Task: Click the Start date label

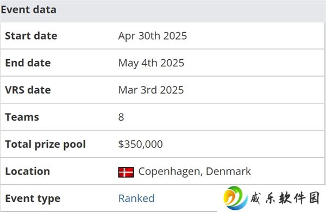Action: 31,36
